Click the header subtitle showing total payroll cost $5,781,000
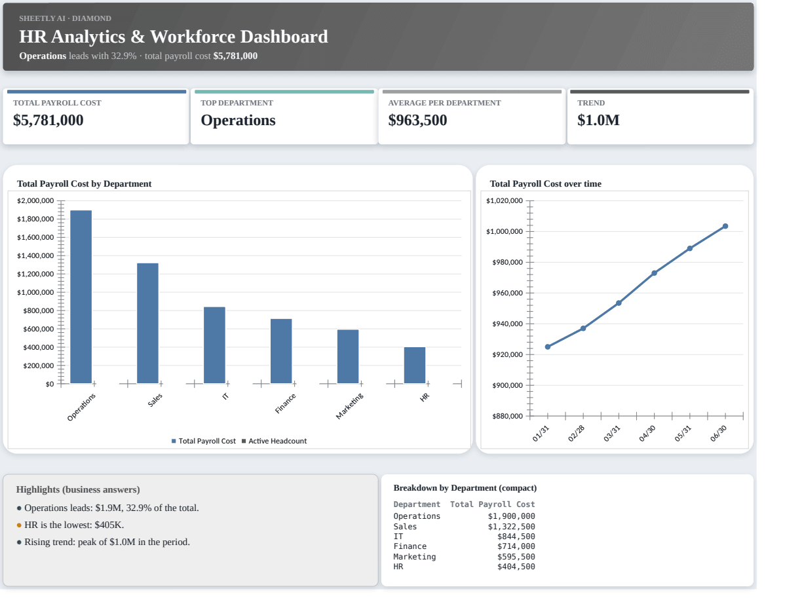Image resolution: width=804 pixels, height=604 pixels. click(x=138, y=56)
